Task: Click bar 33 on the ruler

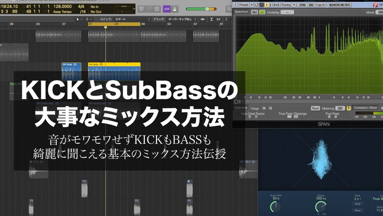Action: (38, 24)
